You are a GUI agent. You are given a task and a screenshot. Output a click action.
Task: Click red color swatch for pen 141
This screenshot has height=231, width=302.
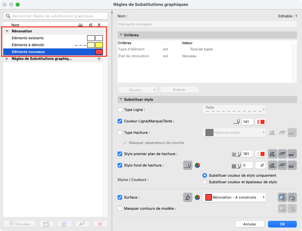pyautogui.click(x=261, y=122)
